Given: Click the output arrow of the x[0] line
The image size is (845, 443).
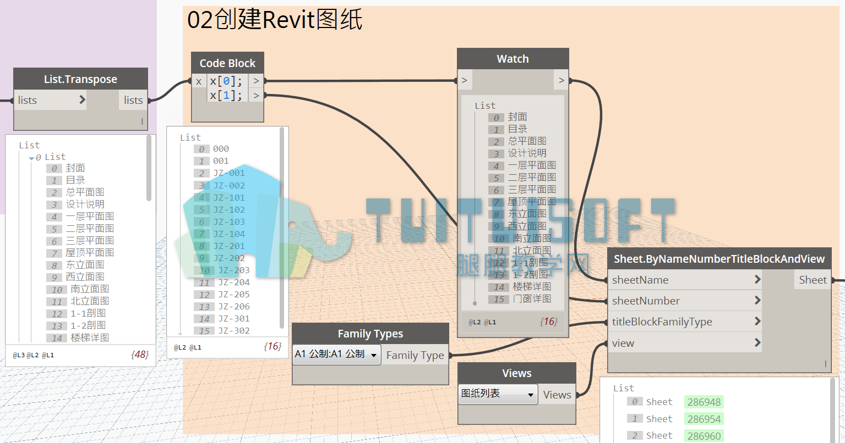Looking at the screenshot, I should coord(256,81).
